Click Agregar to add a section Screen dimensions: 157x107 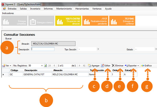[94, 66]
